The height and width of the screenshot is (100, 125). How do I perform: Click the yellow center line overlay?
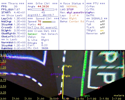pyautogui.click(x=63, y=82)
